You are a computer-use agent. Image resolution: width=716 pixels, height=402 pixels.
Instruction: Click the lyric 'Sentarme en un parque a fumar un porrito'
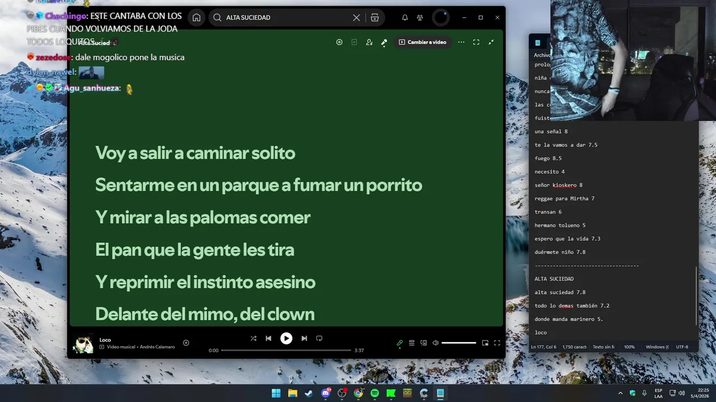coord(258,185)
